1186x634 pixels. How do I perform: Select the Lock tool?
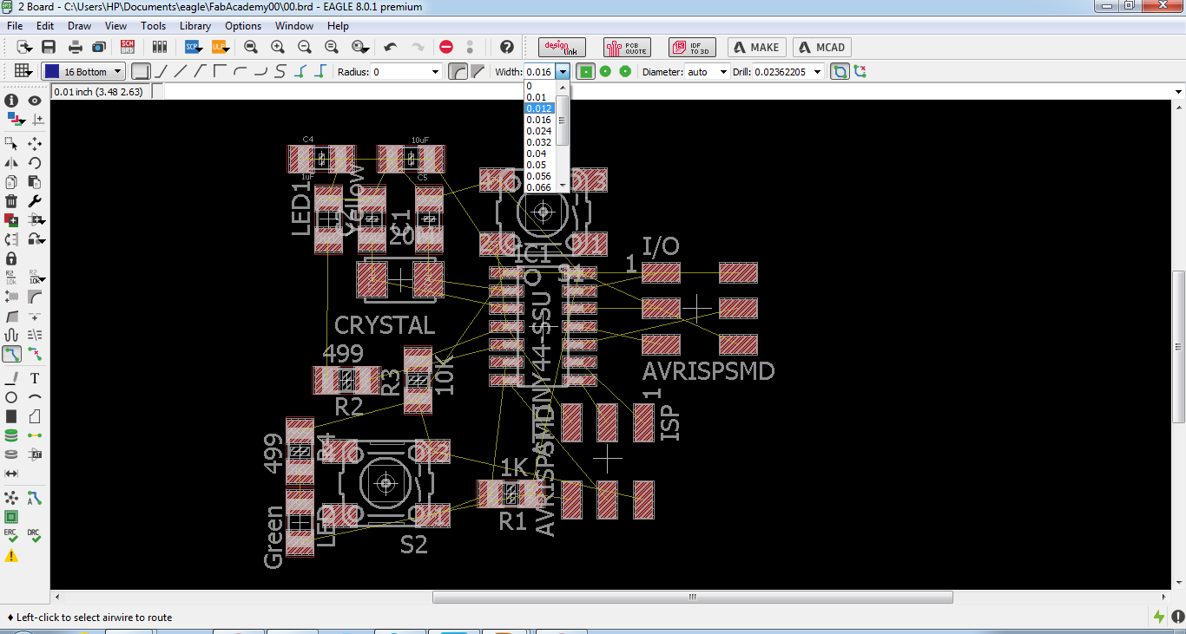pyautogui.click(x=11, y=258)
